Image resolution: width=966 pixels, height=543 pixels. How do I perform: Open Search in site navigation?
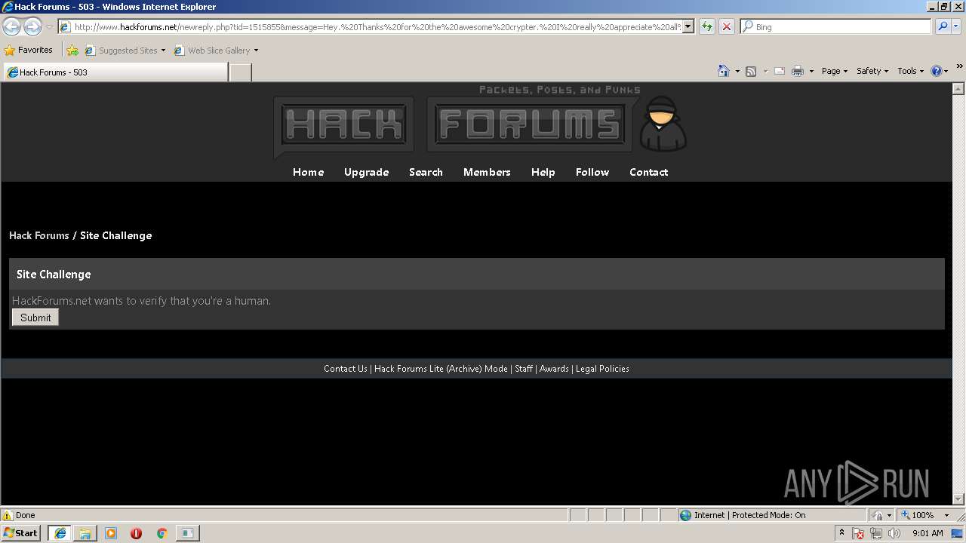point(426,172)
